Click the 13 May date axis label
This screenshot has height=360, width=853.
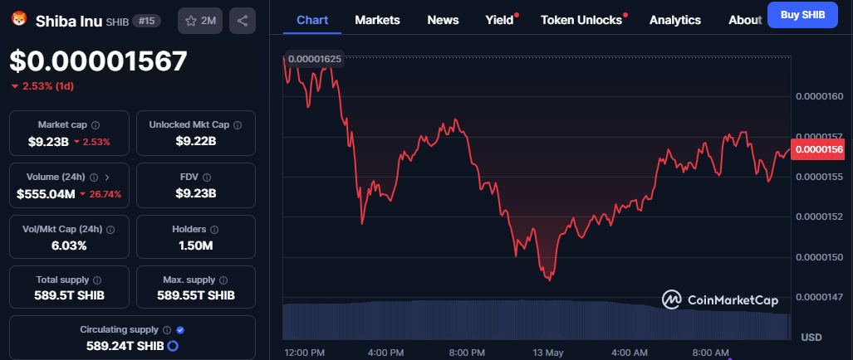547,353
